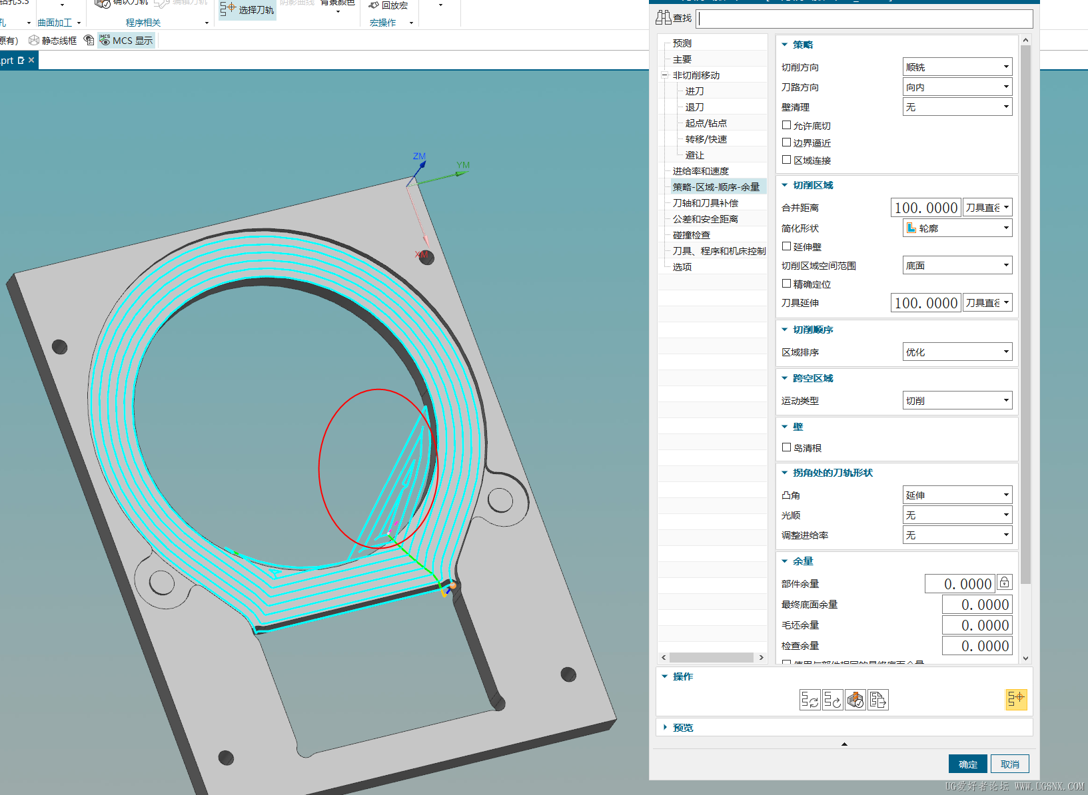Click the lock icon beside 部件余量
Viewport: 1088px width, 795px height.
(1004, 583)
